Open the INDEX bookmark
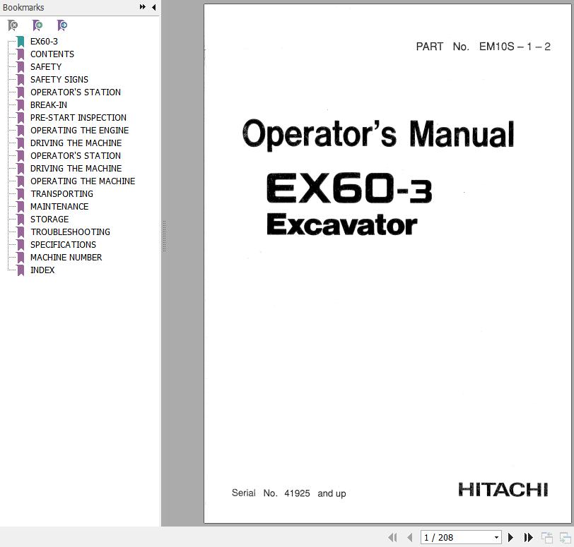The width and height of the screenshot is (574, 547). (42, 270)
